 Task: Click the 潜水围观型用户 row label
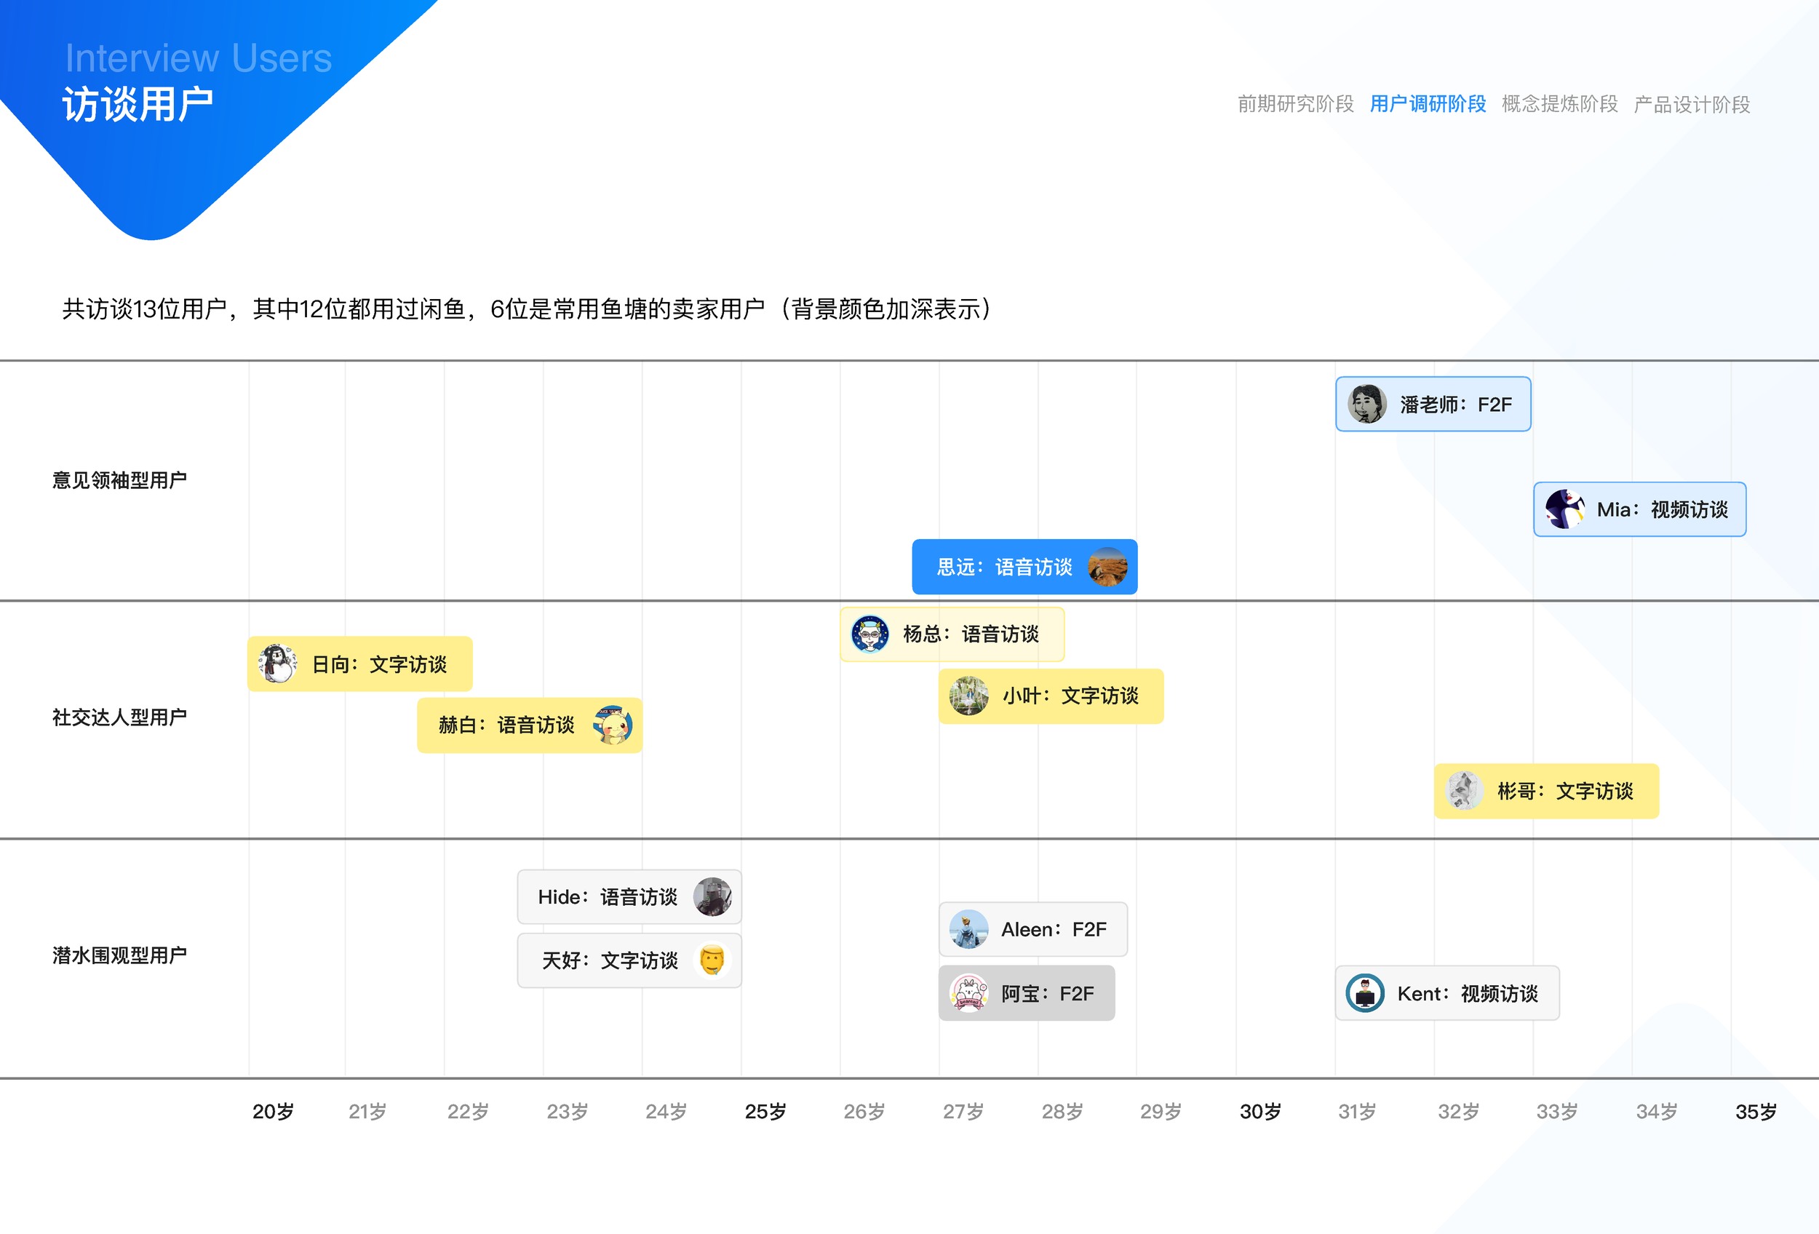pos(119,955)
